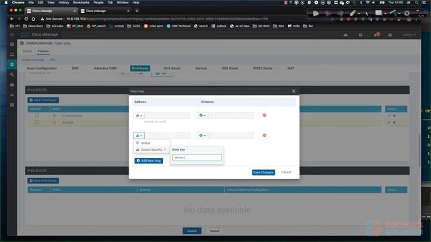Remove the second next hop row
Screen dimensions: 431x242
pyautogui.click(x=265, y=135)
